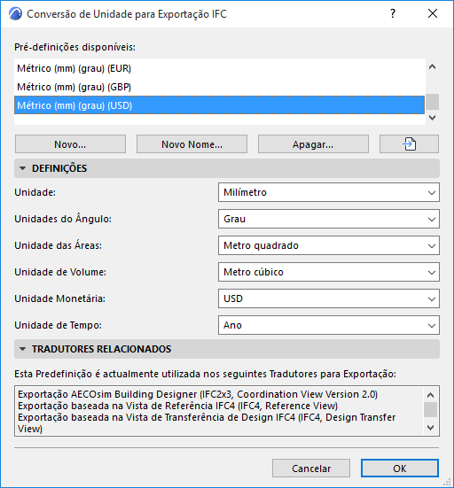Confirm with the OK button

(400, 469)
